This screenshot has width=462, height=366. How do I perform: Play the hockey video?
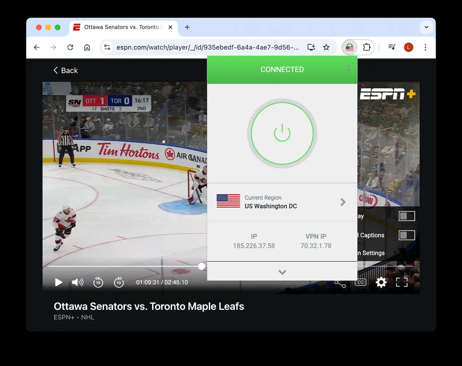(59, 282)
